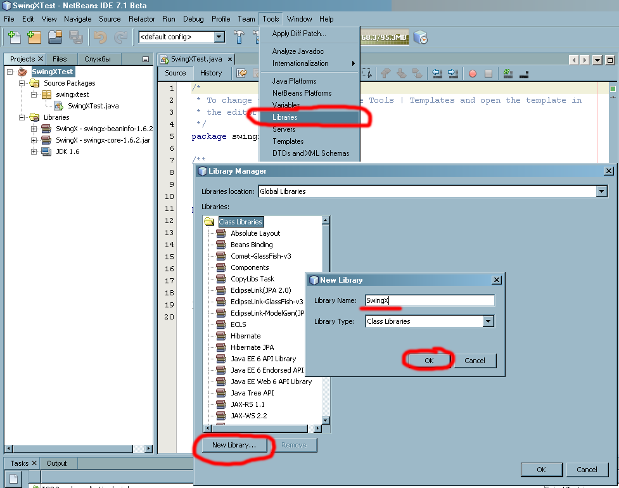Click Cancel in the Library Manager dialog
The width and height of the screenshot is (619, 488).
[x=587, y=470]
